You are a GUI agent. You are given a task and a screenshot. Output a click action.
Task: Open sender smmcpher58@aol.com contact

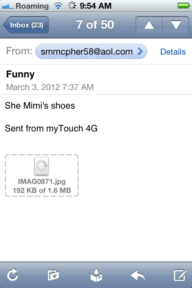[91, 51]
